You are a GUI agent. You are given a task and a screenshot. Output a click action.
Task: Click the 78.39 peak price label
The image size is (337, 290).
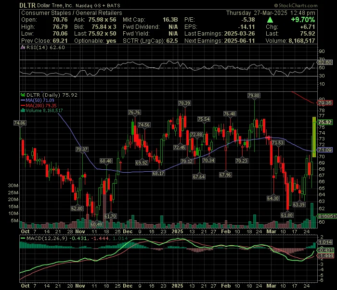184,103
